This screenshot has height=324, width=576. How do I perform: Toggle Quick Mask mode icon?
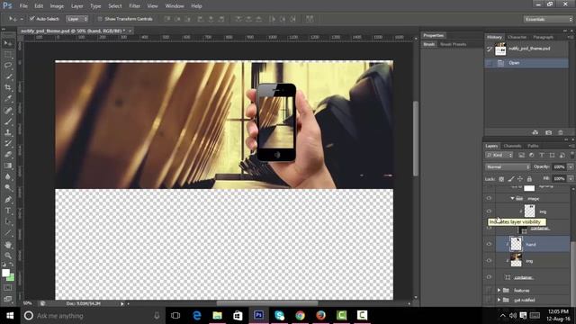[8, 288]
